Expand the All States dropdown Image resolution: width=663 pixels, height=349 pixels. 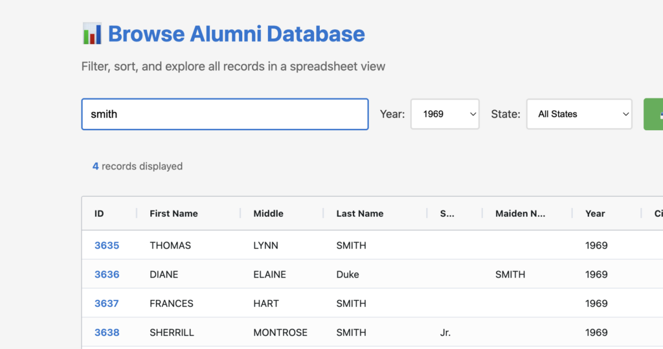[x=579, y=114]
